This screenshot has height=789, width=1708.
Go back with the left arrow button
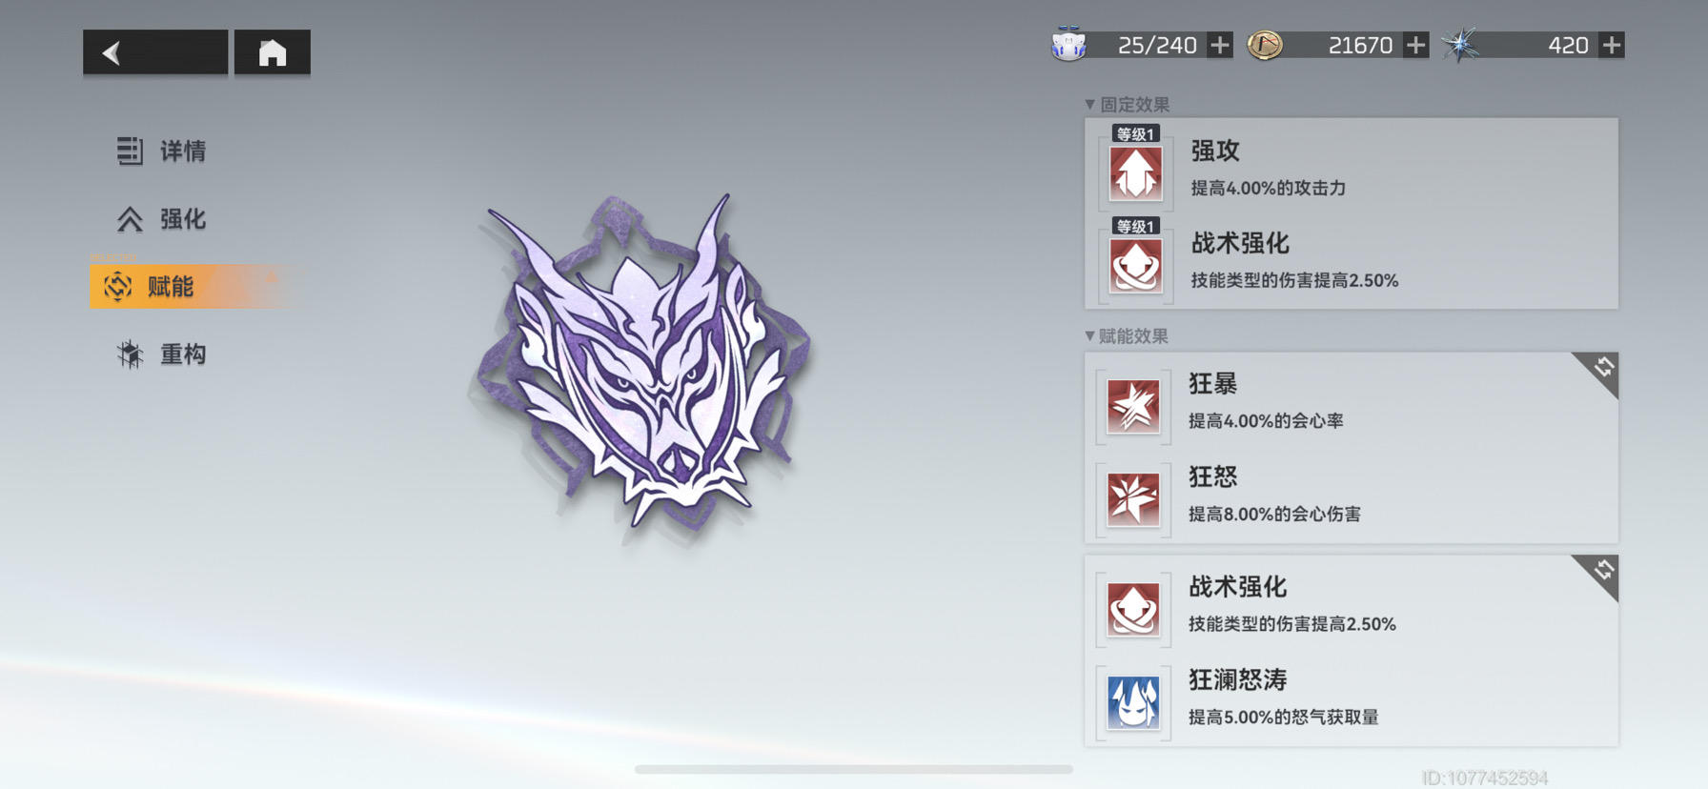(x=155, y=51)
